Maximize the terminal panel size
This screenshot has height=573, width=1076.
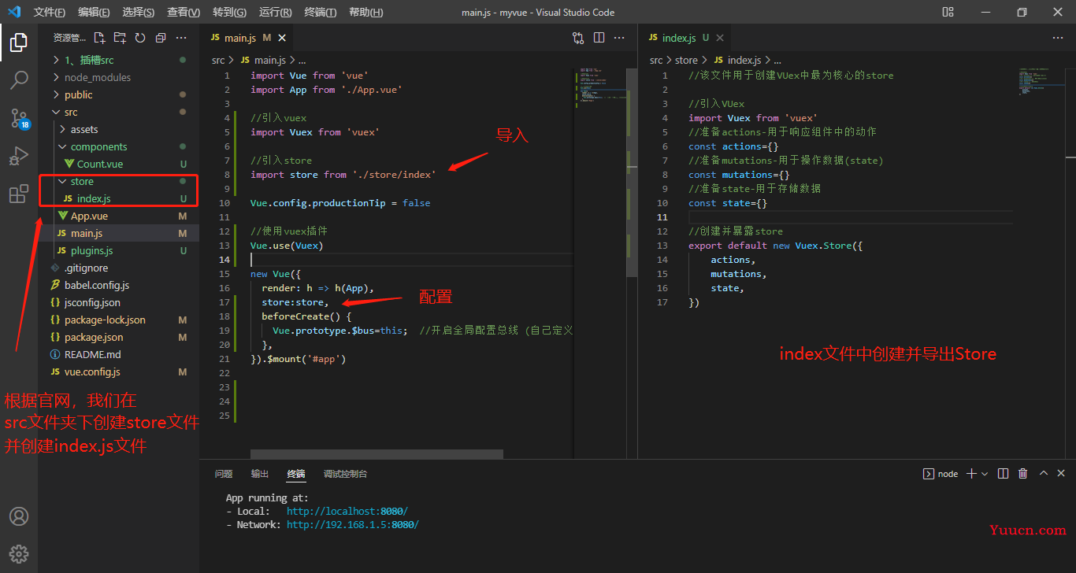tap(1044, 474)
